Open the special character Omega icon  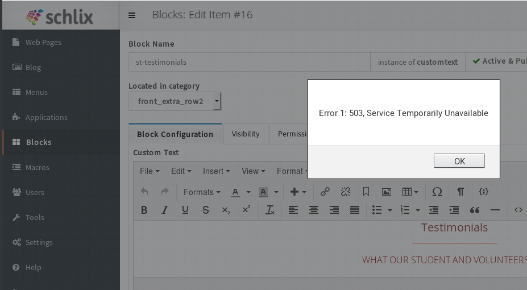[437, 192]
